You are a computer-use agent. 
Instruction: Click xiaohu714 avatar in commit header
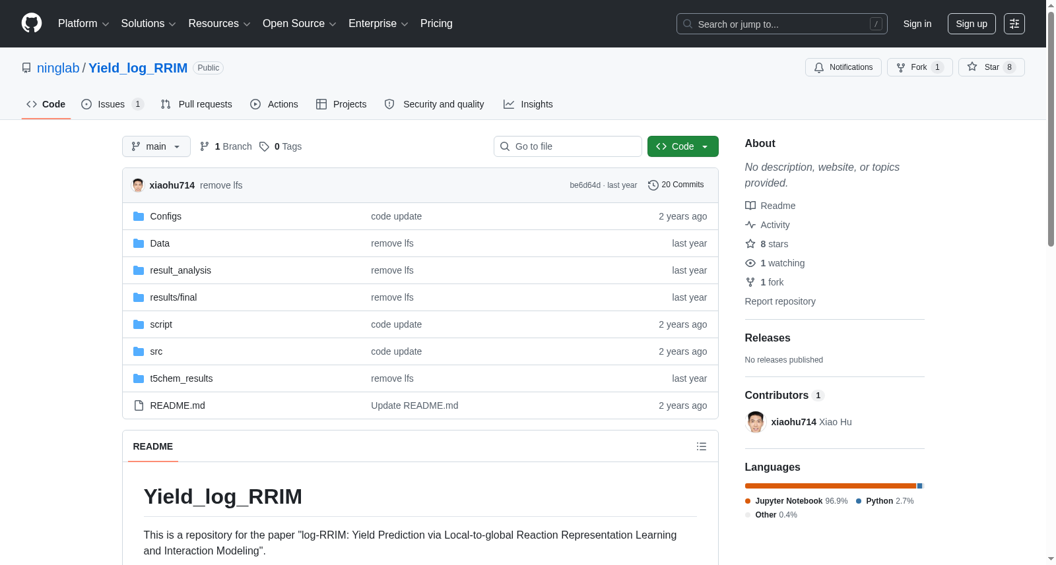(x=138, y=185)
